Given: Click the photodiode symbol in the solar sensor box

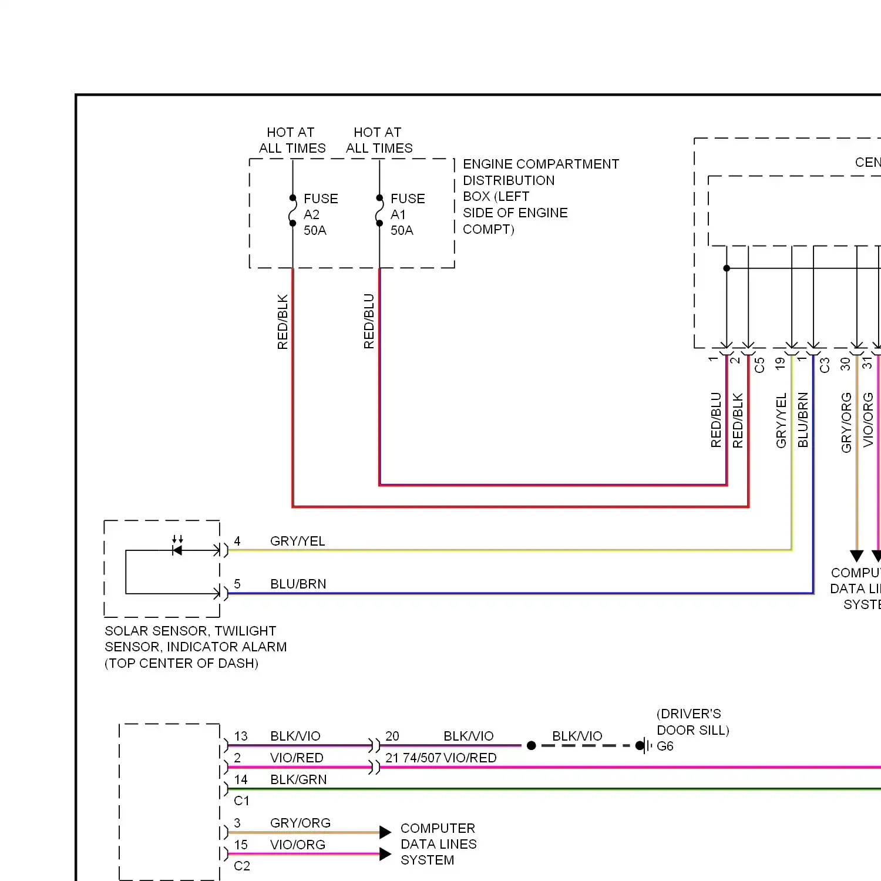Looking at the screenshot, I should [177, 547].
